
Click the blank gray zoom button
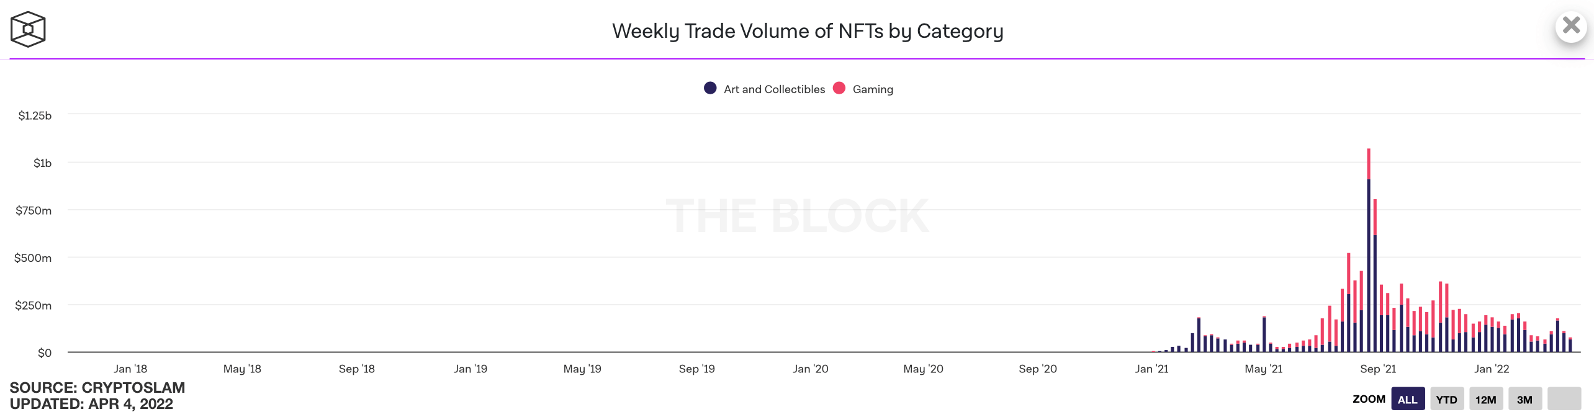click(1564, 398)
